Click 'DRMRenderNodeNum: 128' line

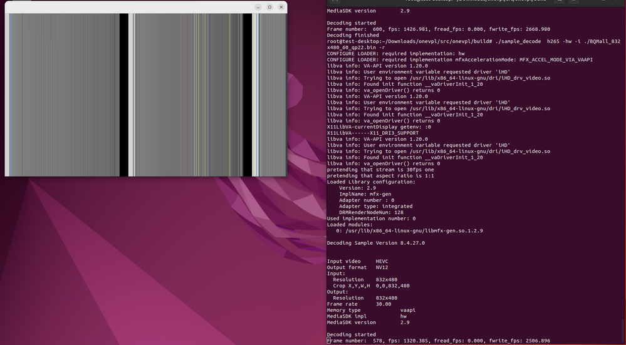coord(372,212)
